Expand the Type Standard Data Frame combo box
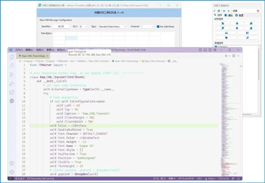This screenshot has width=265, height=183. [112, 27]
